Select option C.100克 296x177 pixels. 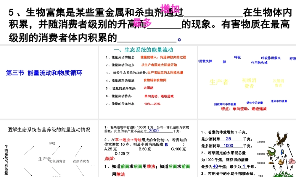[178, 149]
